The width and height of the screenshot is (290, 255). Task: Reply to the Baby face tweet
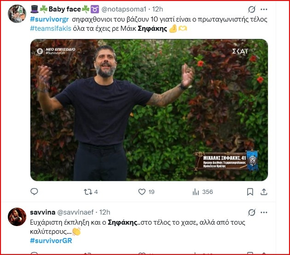[34, 192]
